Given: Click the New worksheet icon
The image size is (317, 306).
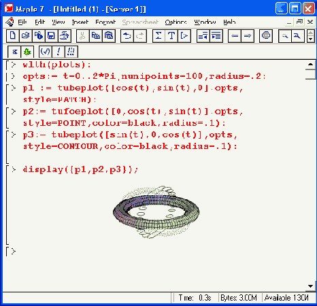Looking at the screenshot, I should (x=13, y=36).
